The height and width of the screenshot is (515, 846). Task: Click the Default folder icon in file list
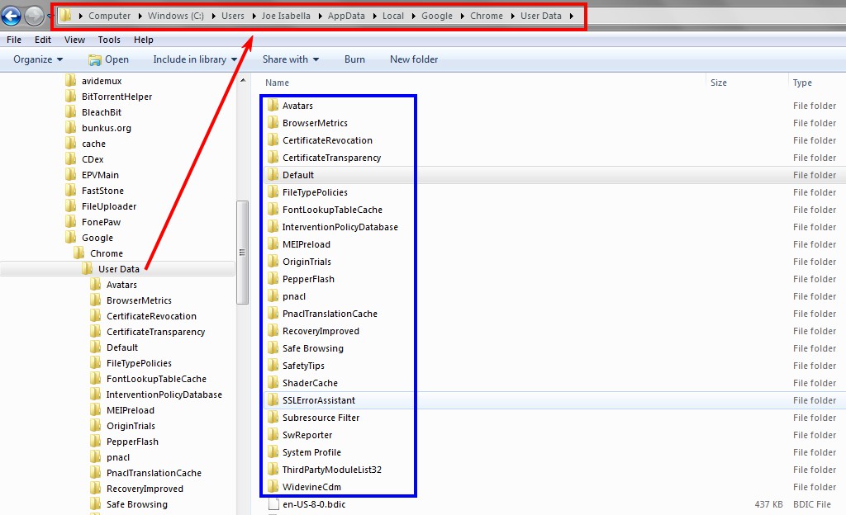[273, 175]
